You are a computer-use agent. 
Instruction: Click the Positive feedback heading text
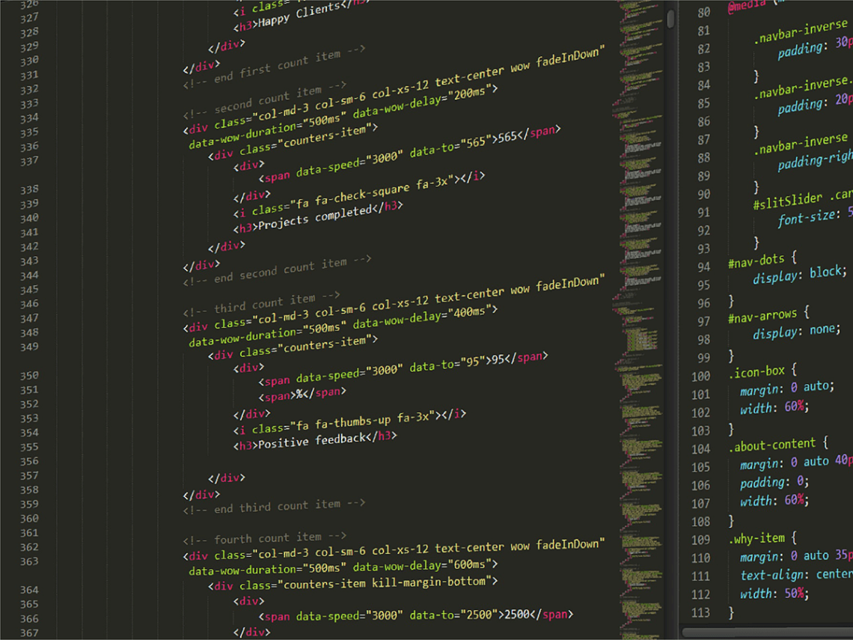(x=309, y=440)
